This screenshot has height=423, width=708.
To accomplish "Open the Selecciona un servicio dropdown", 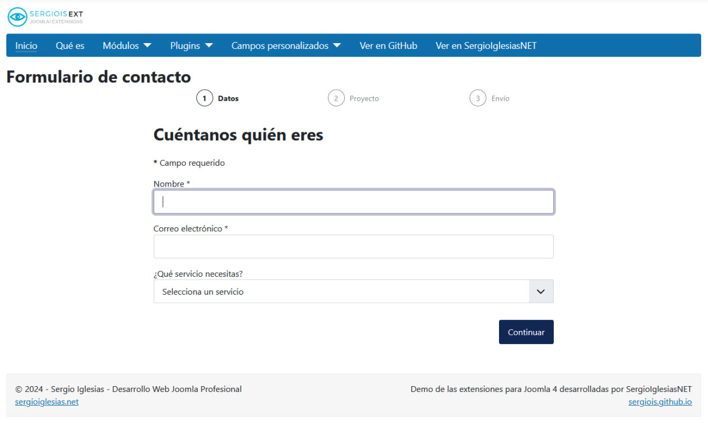I will (353, 291).
